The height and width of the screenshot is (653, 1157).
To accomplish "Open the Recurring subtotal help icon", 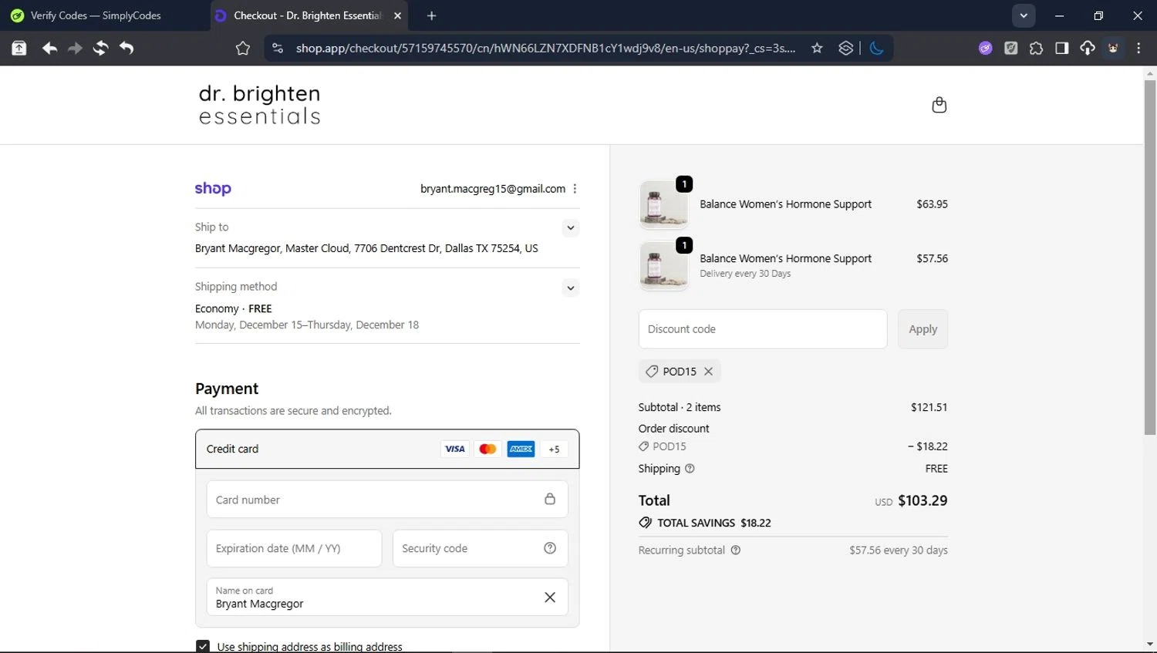I will pos(735,550).
